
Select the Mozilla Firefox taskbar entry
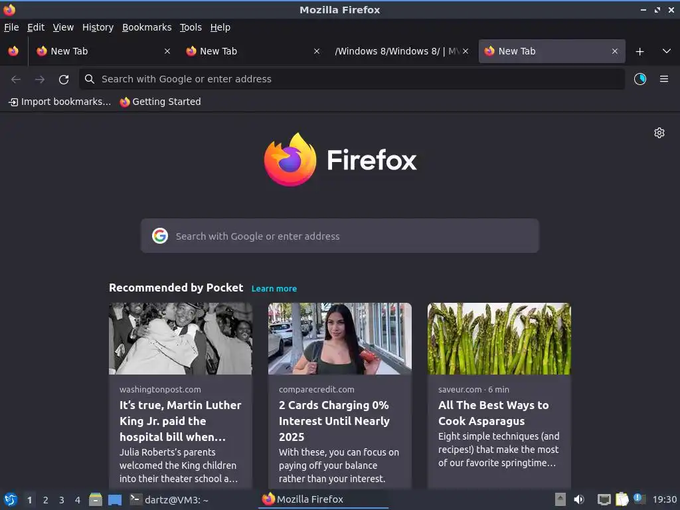pyautogui.click(x=323, y=499)
